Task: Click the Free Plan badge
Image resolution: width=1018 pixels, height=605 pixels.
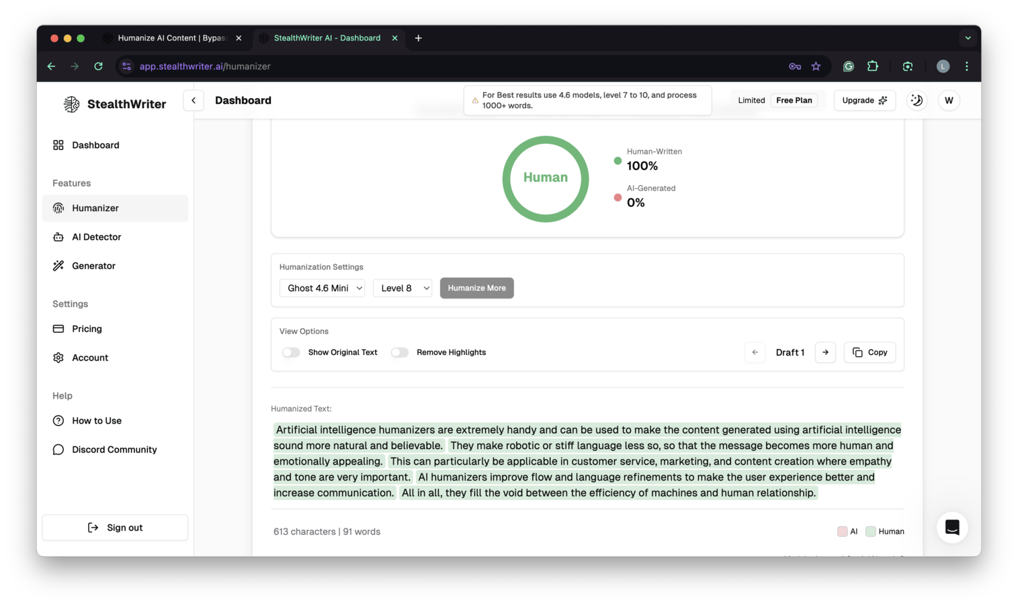Action: [x=794, y=100]
